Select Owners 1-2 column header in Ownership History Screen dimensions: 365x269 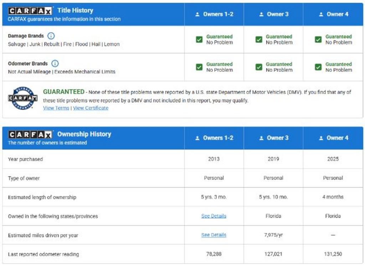[x=214, y=138]
